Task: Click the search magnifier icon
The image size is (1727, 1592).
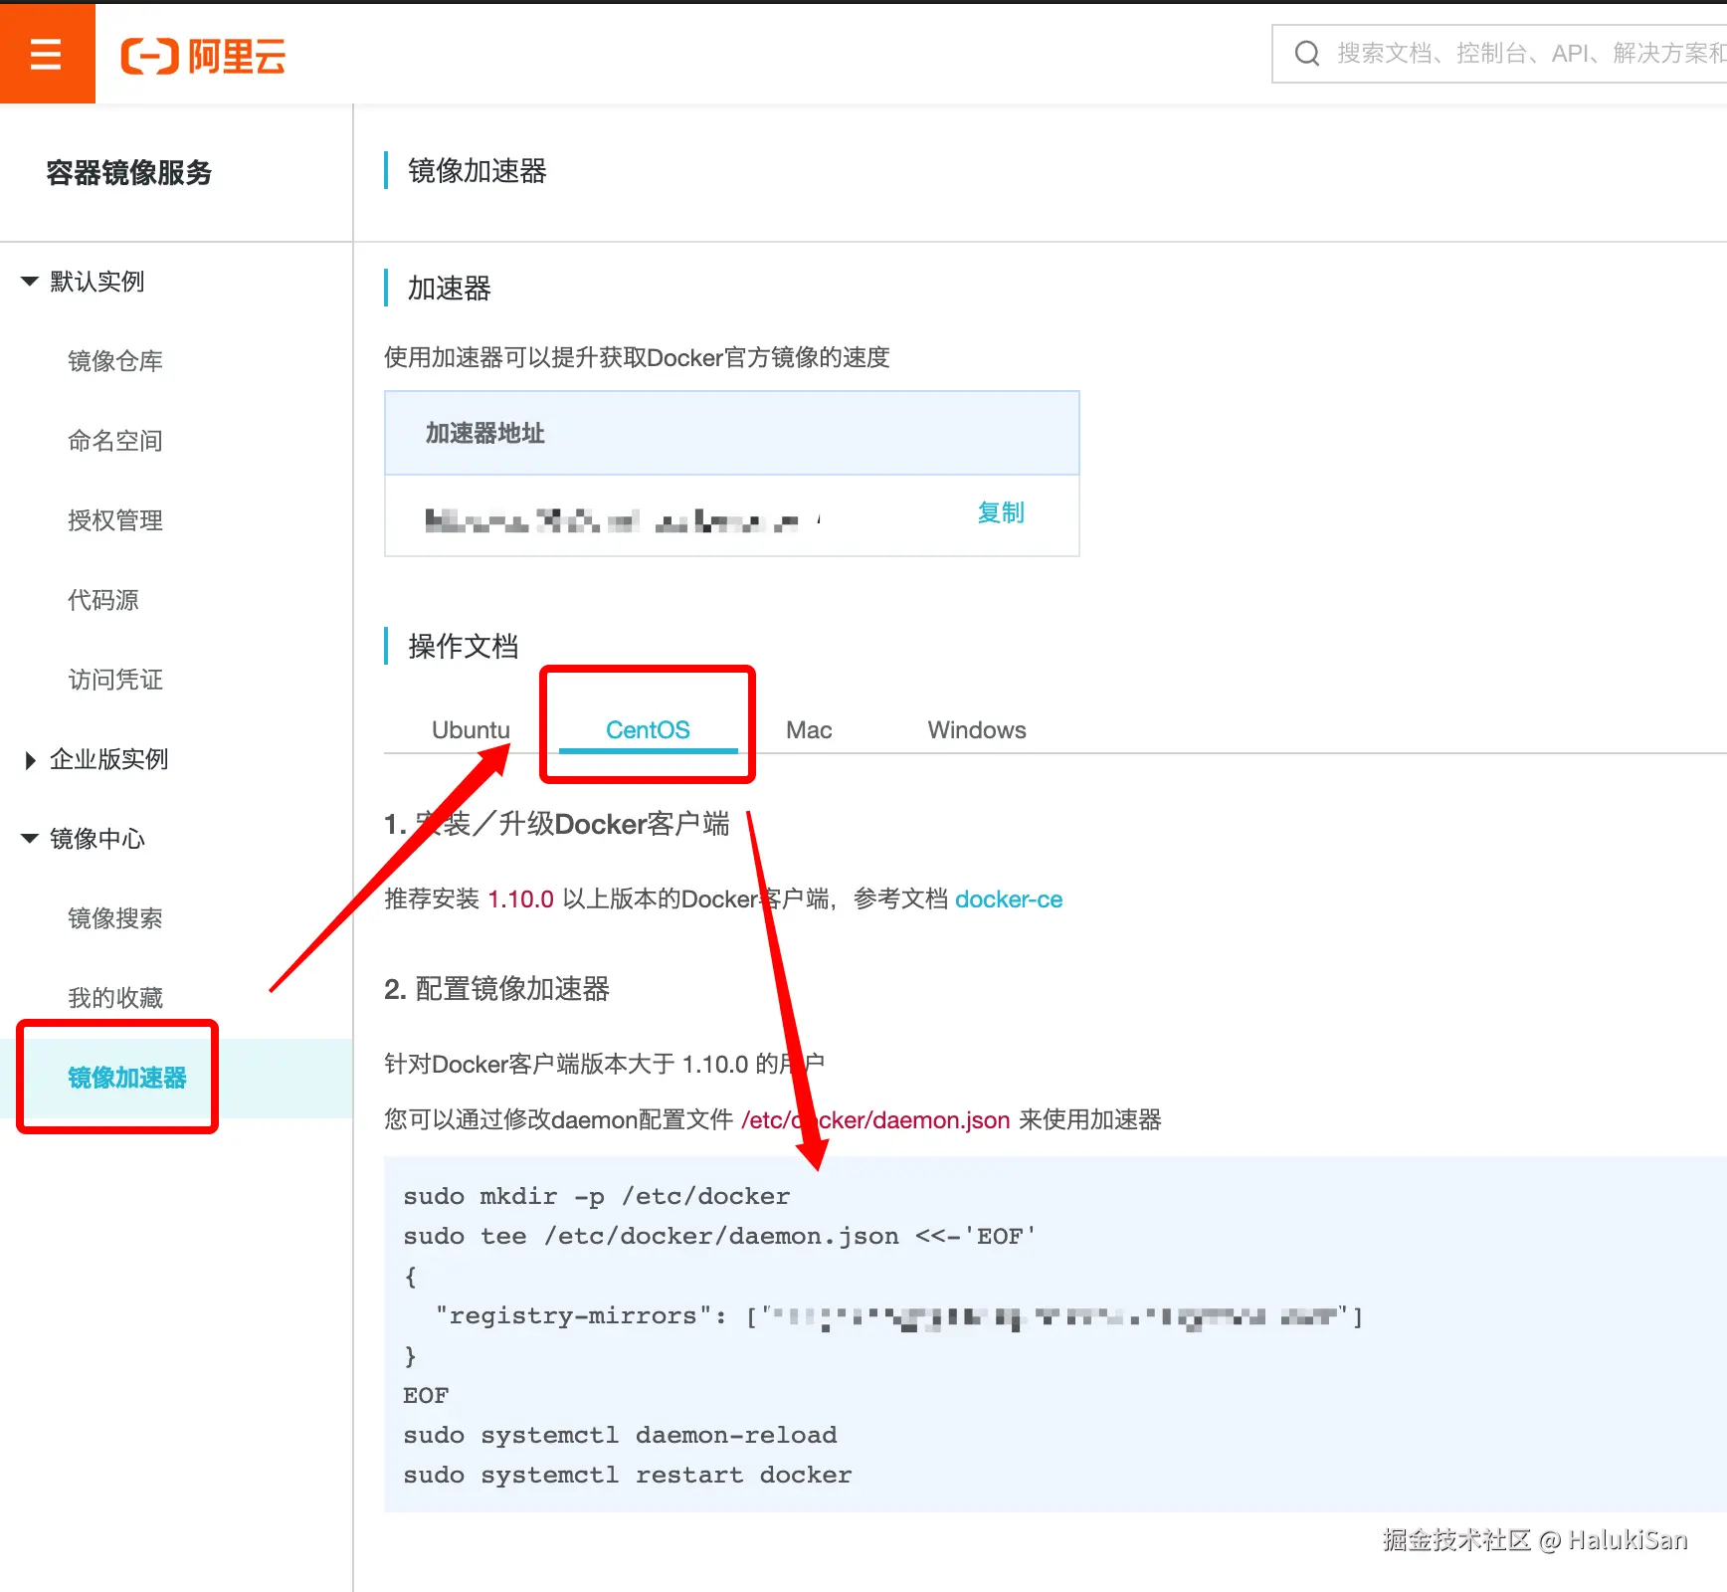Action: [1306, 54]
